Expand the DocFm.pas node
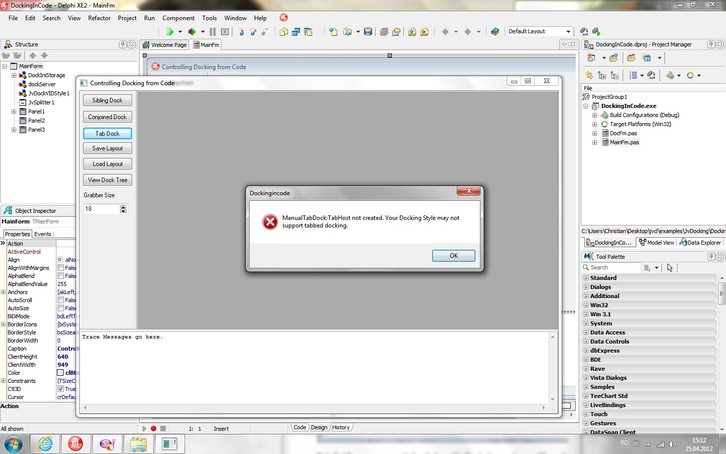Image resolution: width=726 pixels, height=454 pixels. [x=595, y=133]
